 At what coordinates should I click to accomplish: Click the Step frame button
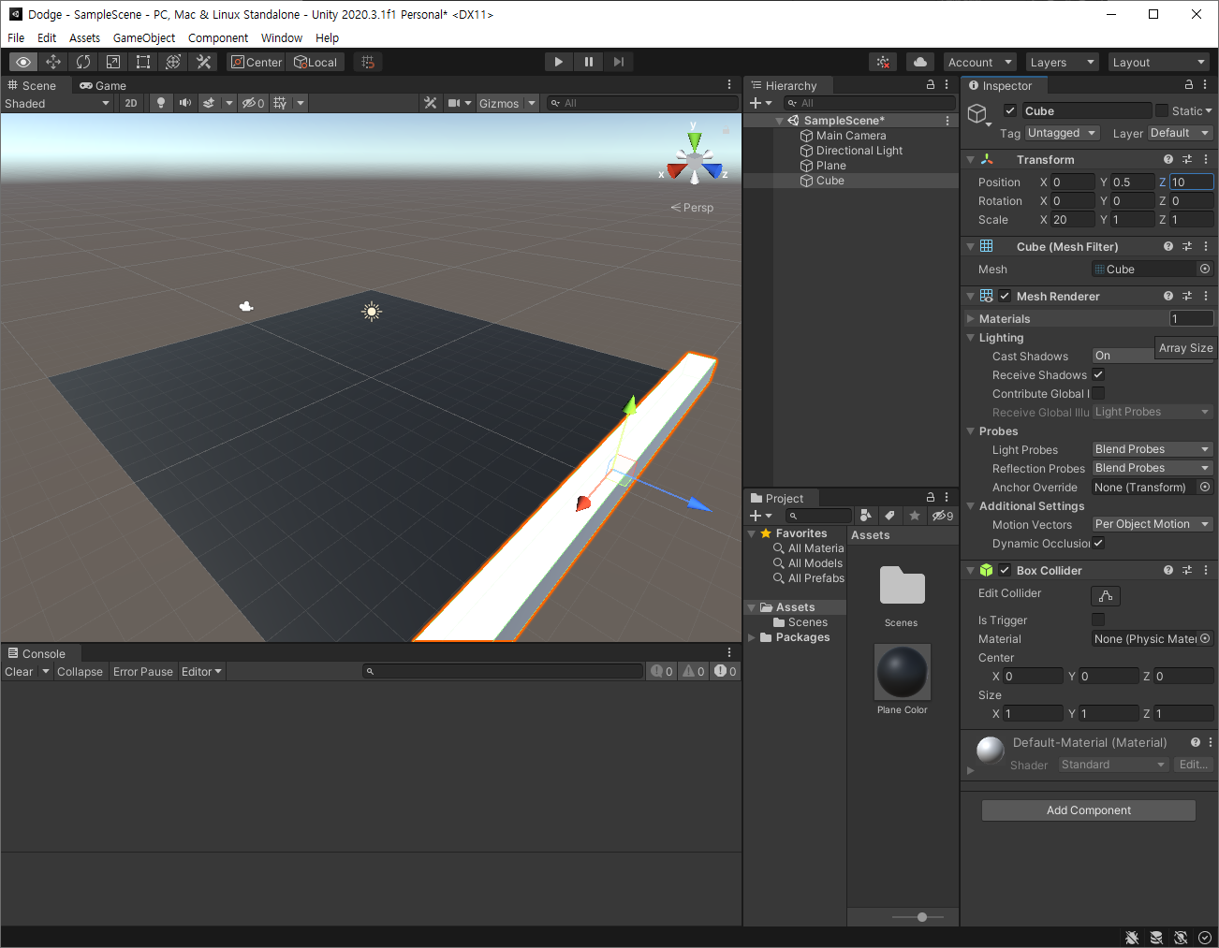tap(619, 62)
